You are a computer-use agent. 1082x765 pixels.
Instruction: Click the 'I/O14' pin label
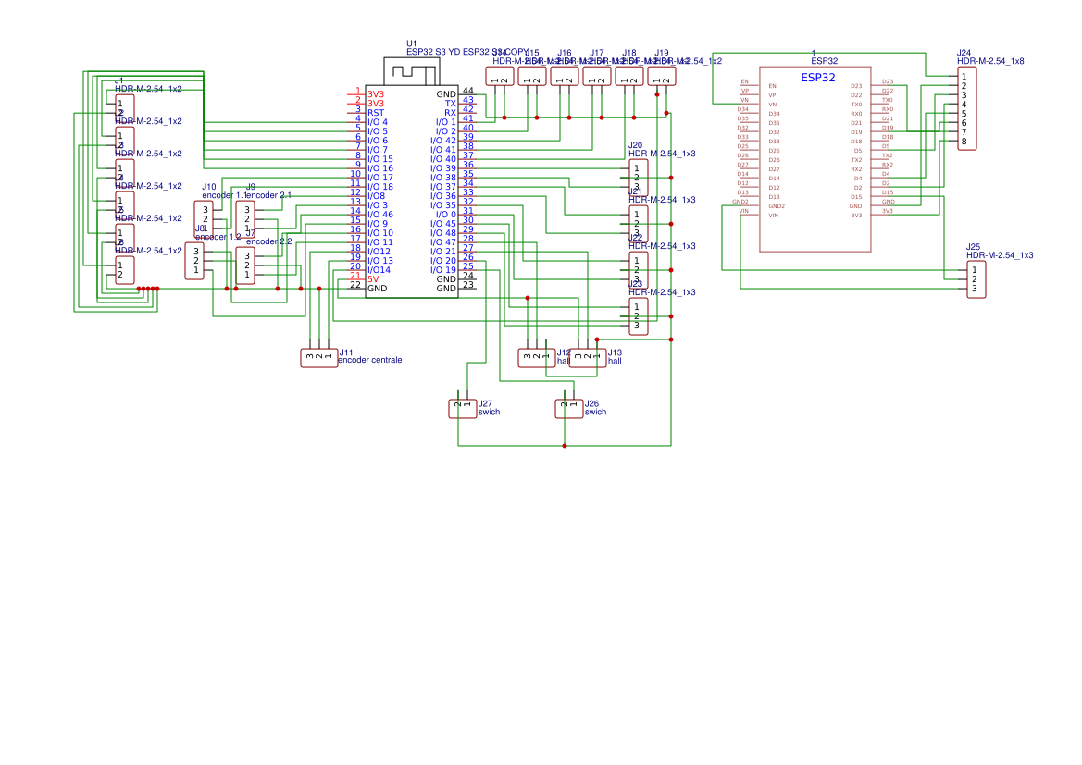click(379, 270)
